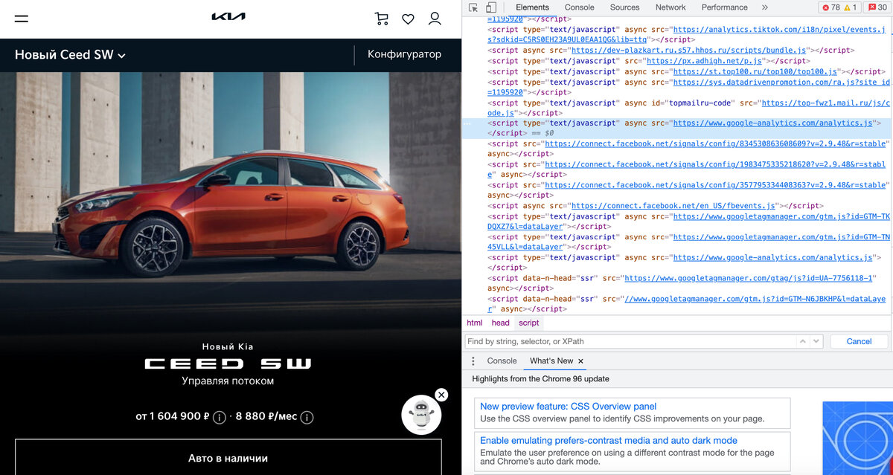Expand the Новый Ceed SW model dropdown

(x=70, y=55)
